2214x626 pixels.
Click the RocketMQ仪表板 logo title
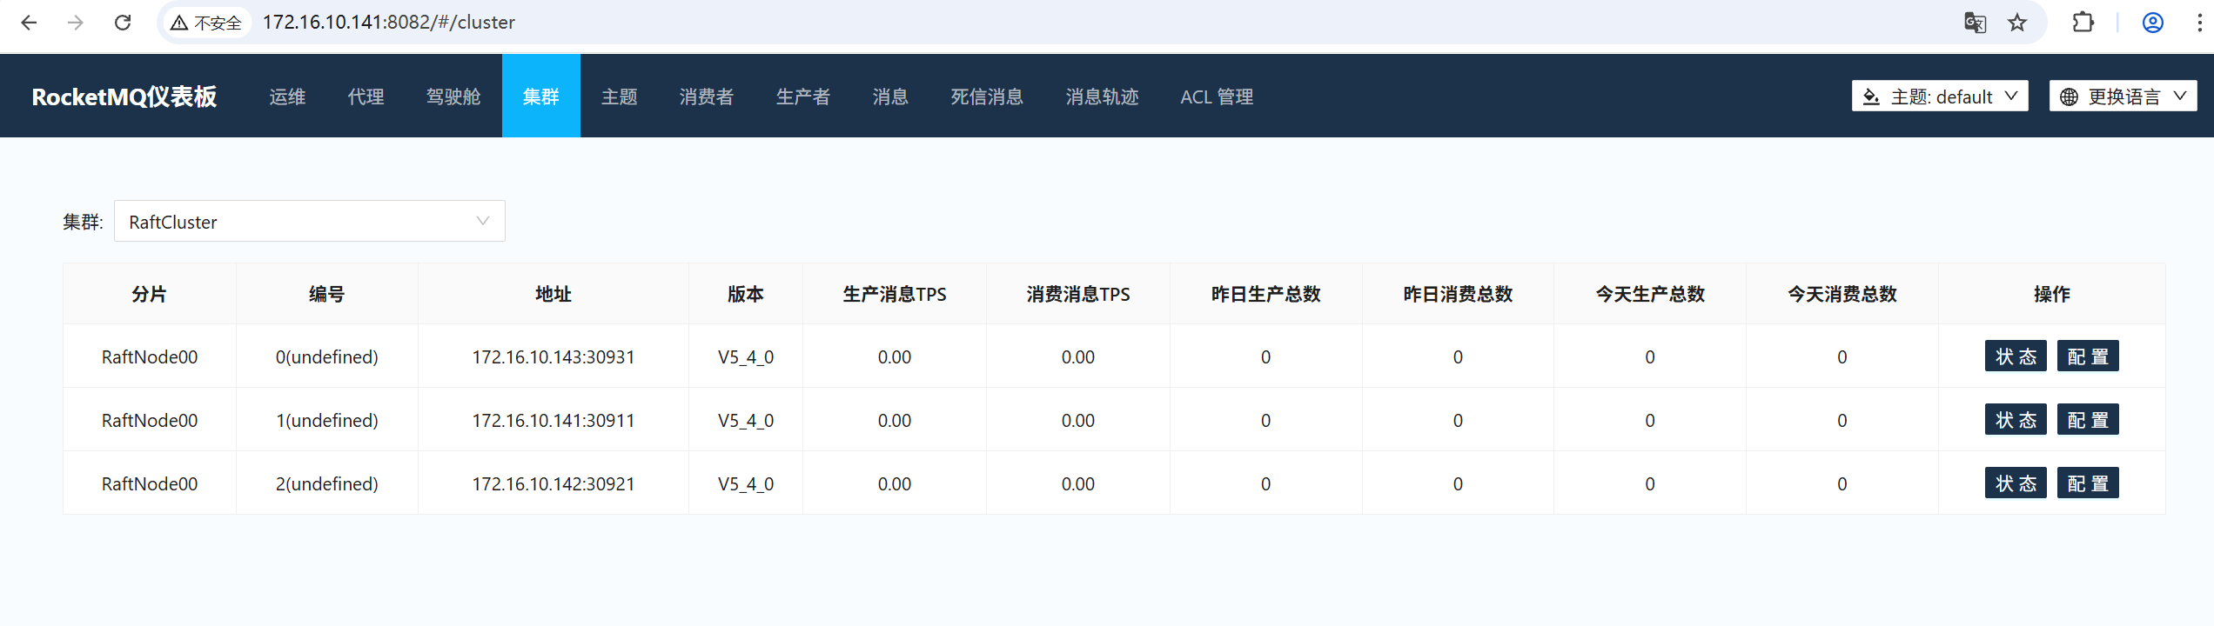124,97
